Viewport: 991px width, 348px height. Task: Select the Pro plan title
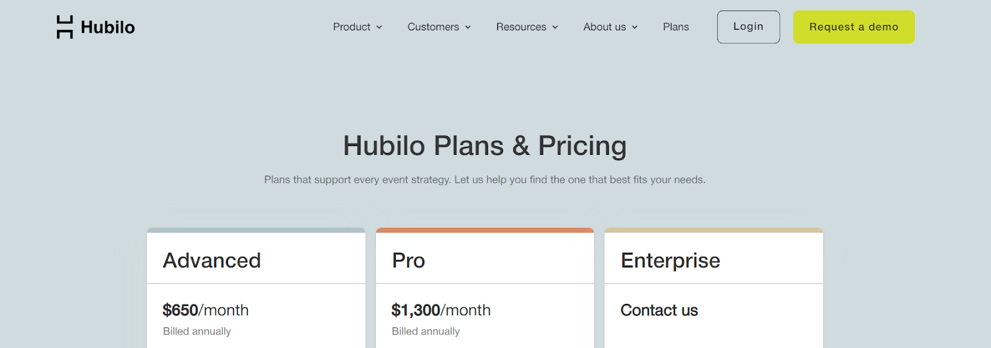[x=409, y=261]
